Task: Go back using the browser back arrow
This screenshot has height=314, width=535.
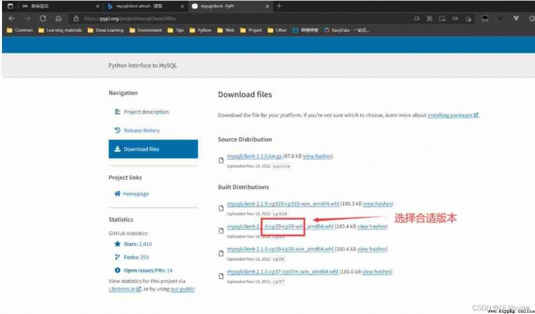Action: tap(11, 19)
